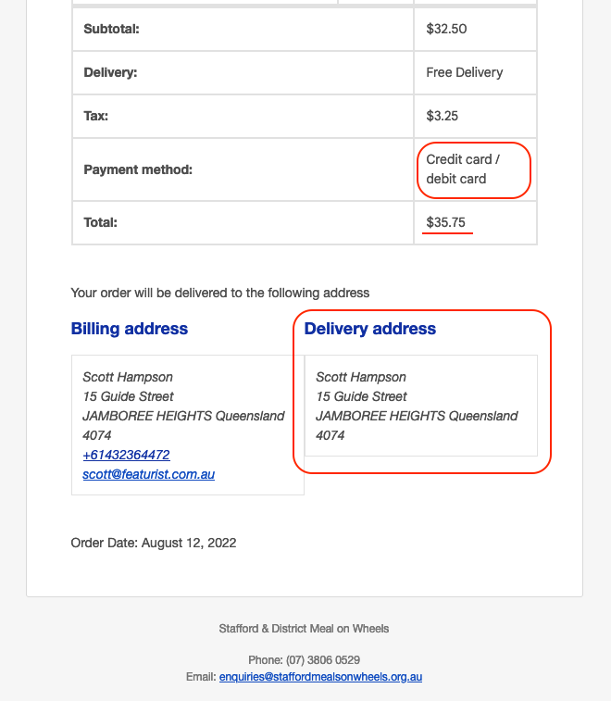Select the Billing address heading
Screen dimensions: 611x701
coord(130,329)
